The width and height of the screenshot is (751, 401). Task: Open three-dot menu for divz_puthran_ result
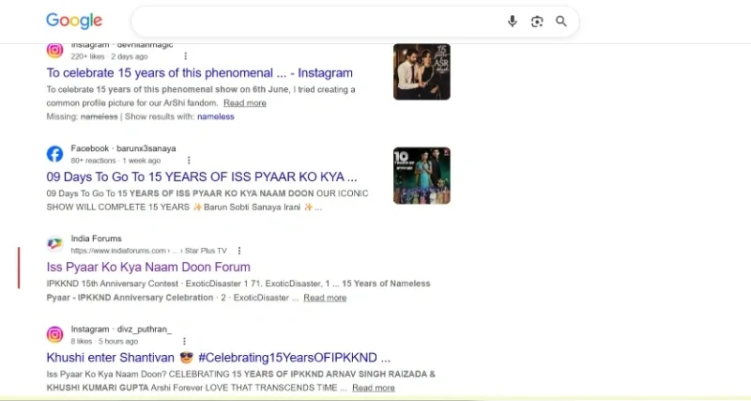coord(184,341)
